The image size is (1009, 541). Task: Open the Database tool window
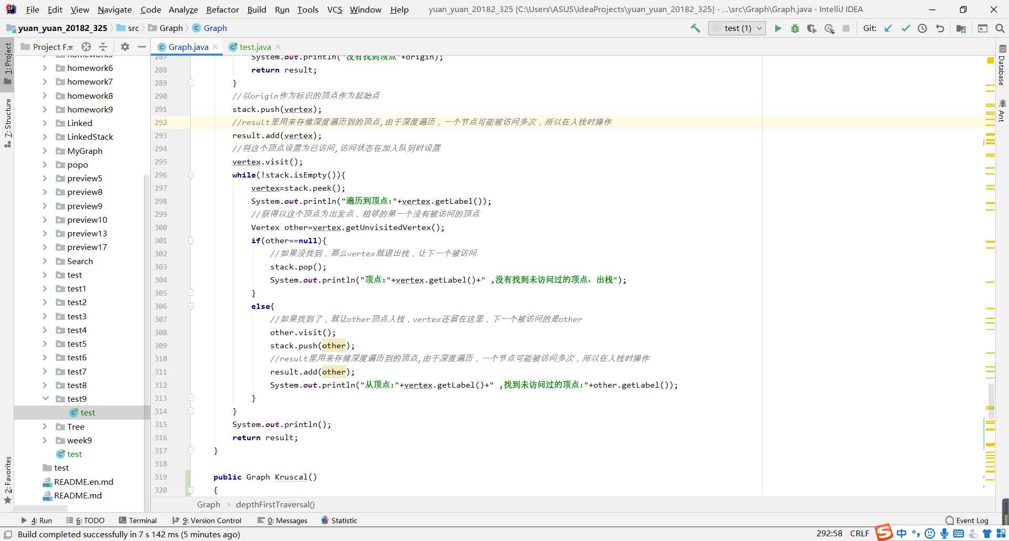coord(1002,65)
